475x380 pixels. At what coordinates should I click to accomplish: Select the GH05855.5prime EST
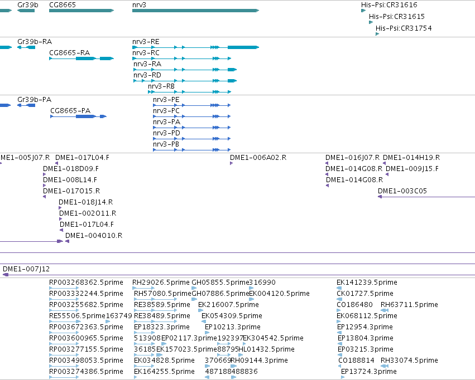pyautogui.click(x=220, y=282)
